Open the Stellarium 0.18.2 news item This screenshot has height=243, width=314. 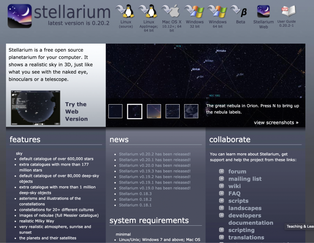point(135,199)
